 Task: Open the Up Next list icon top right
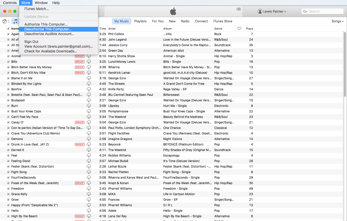coord(238,9)
